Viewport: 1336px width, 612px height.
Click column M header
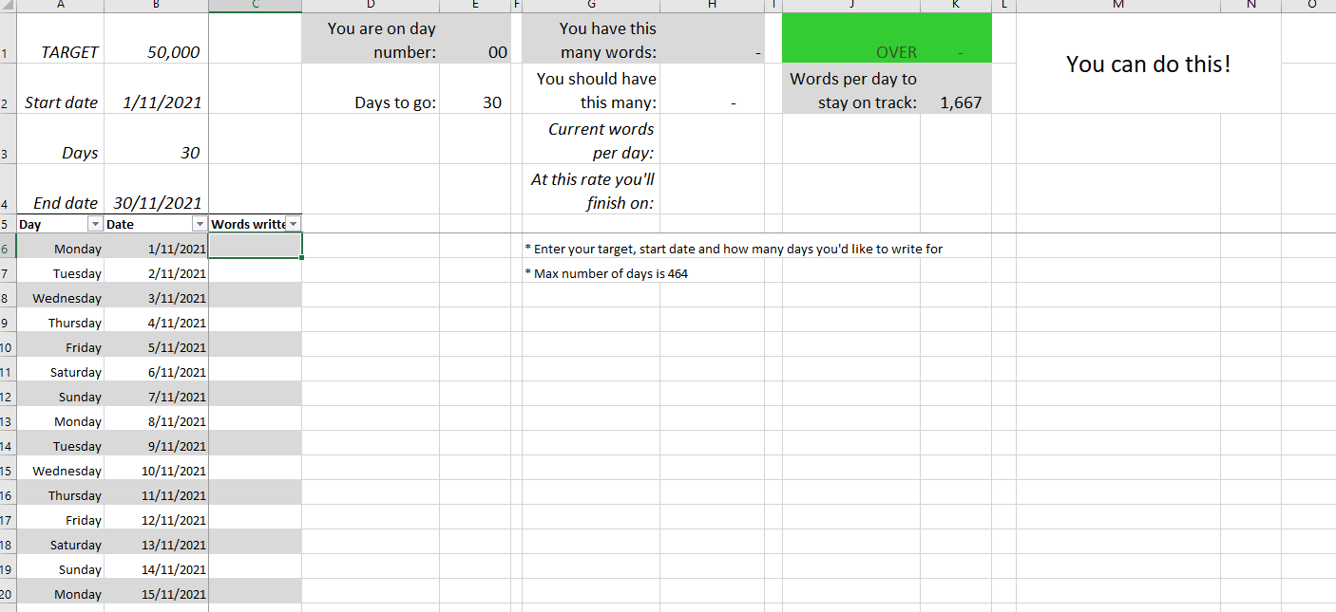(1117, 6)
